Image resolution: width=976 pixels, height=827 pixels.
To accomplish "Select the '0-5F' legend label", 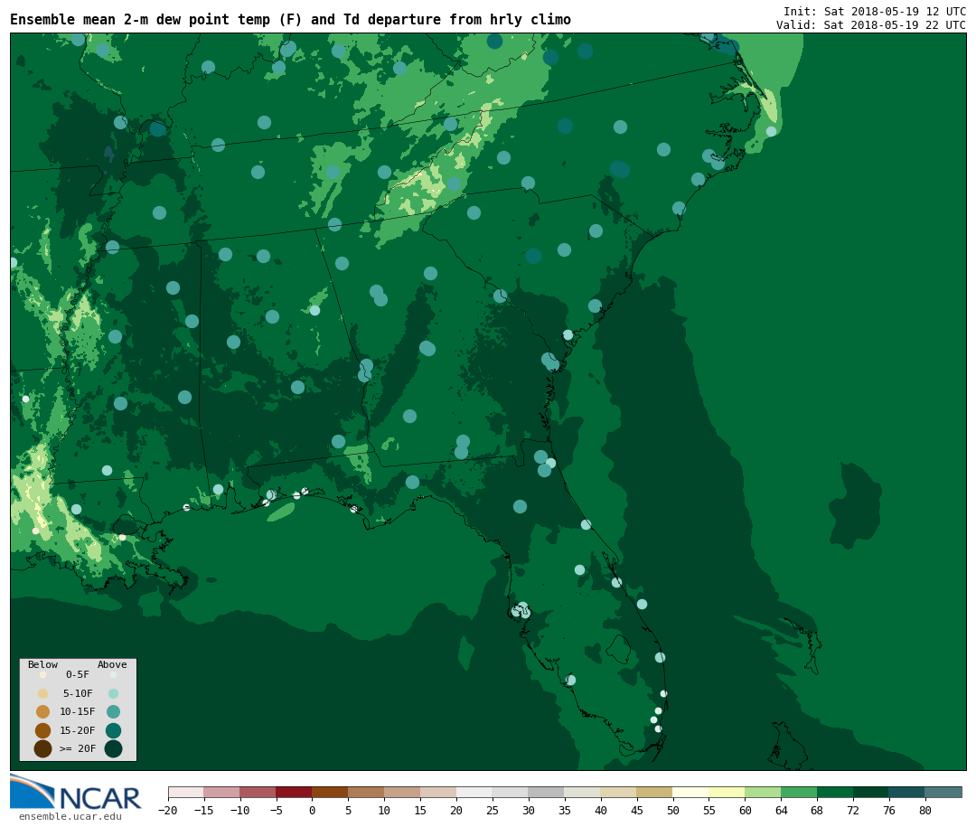I will pyautogui.click(x=78, y=674).
